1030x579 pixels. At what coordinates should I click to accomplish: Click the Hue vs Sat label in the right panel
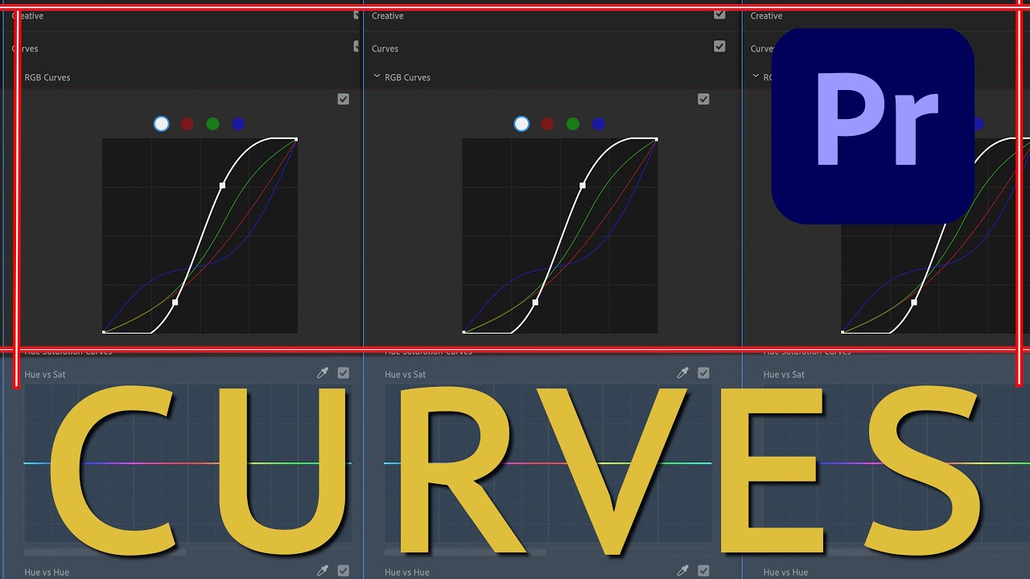(784, 375)
